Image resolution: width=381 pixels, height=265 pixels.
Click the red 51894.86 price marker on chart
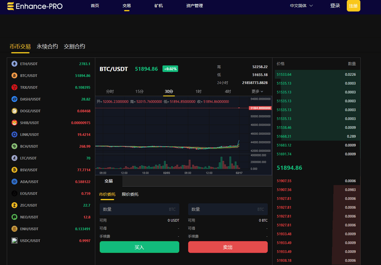coord(260,108)
